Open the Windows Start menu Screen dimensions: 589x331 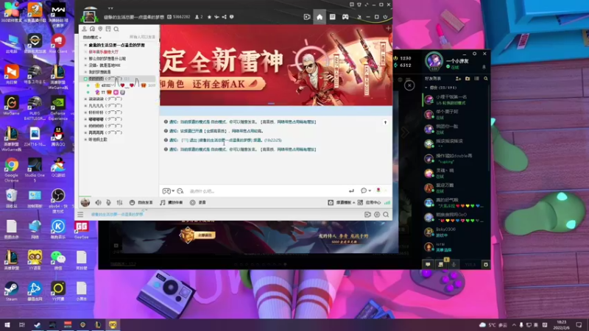[7, 325]
